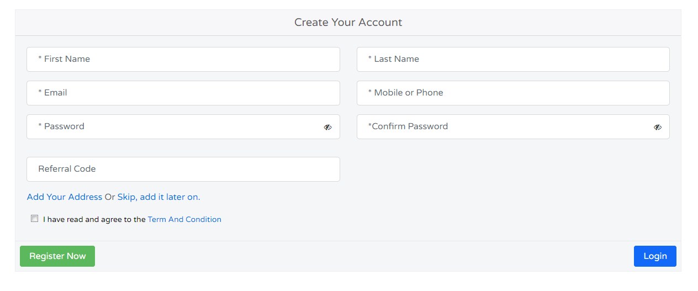Focus the Last Name text box

tap(513, 59)
